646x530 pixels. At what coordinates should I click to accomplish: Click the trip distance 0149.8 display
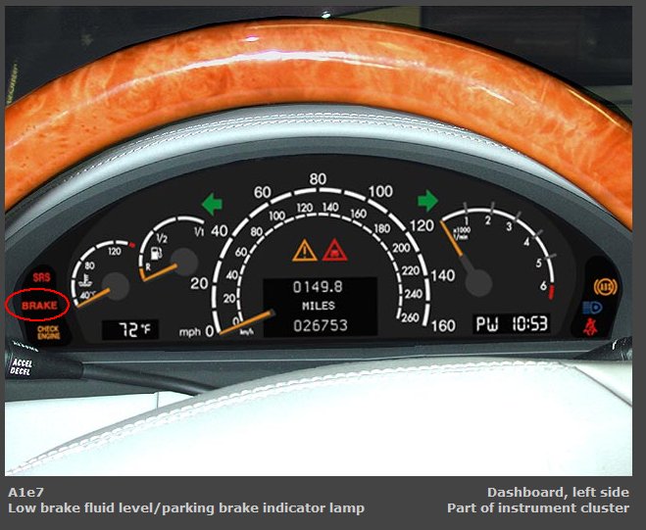click(319, 288)
